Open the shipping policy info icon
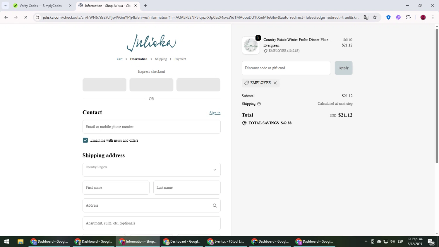This screenshot has height=247, width=439. [x=259, y=104]
